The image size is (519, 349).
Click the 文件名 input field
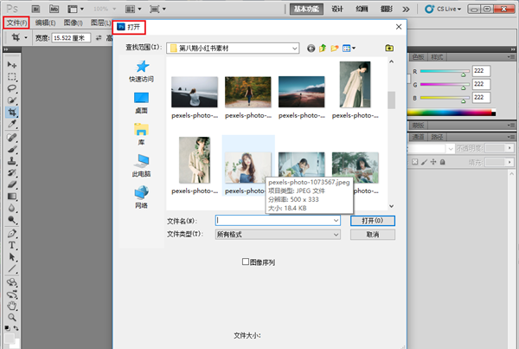pyautogui.click(x=278, y=221)
